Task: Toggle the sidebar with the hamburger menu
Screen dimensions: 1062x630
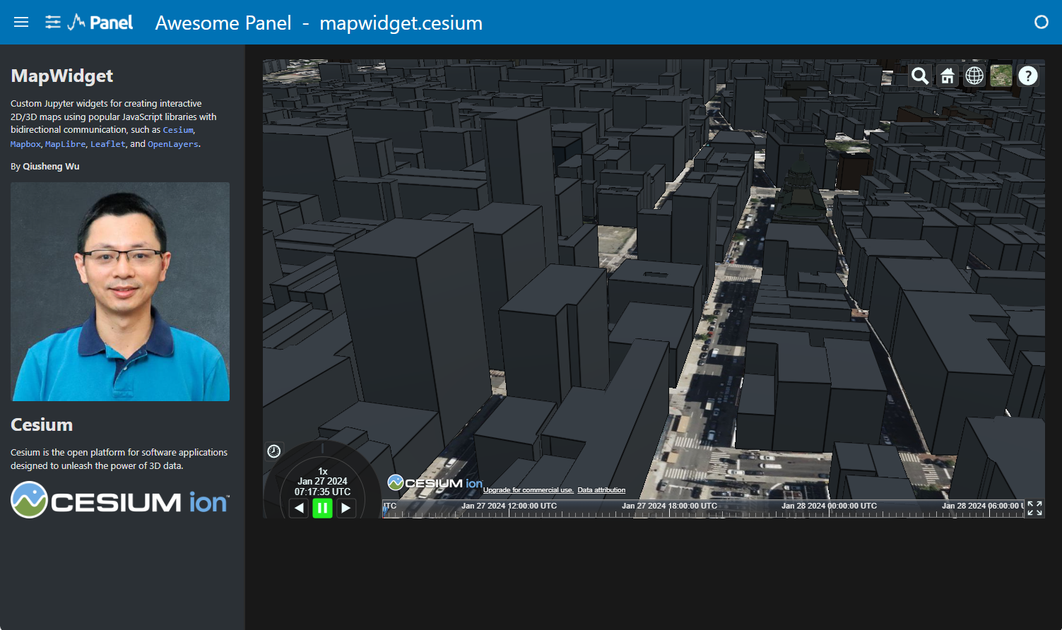Action: 21,22
